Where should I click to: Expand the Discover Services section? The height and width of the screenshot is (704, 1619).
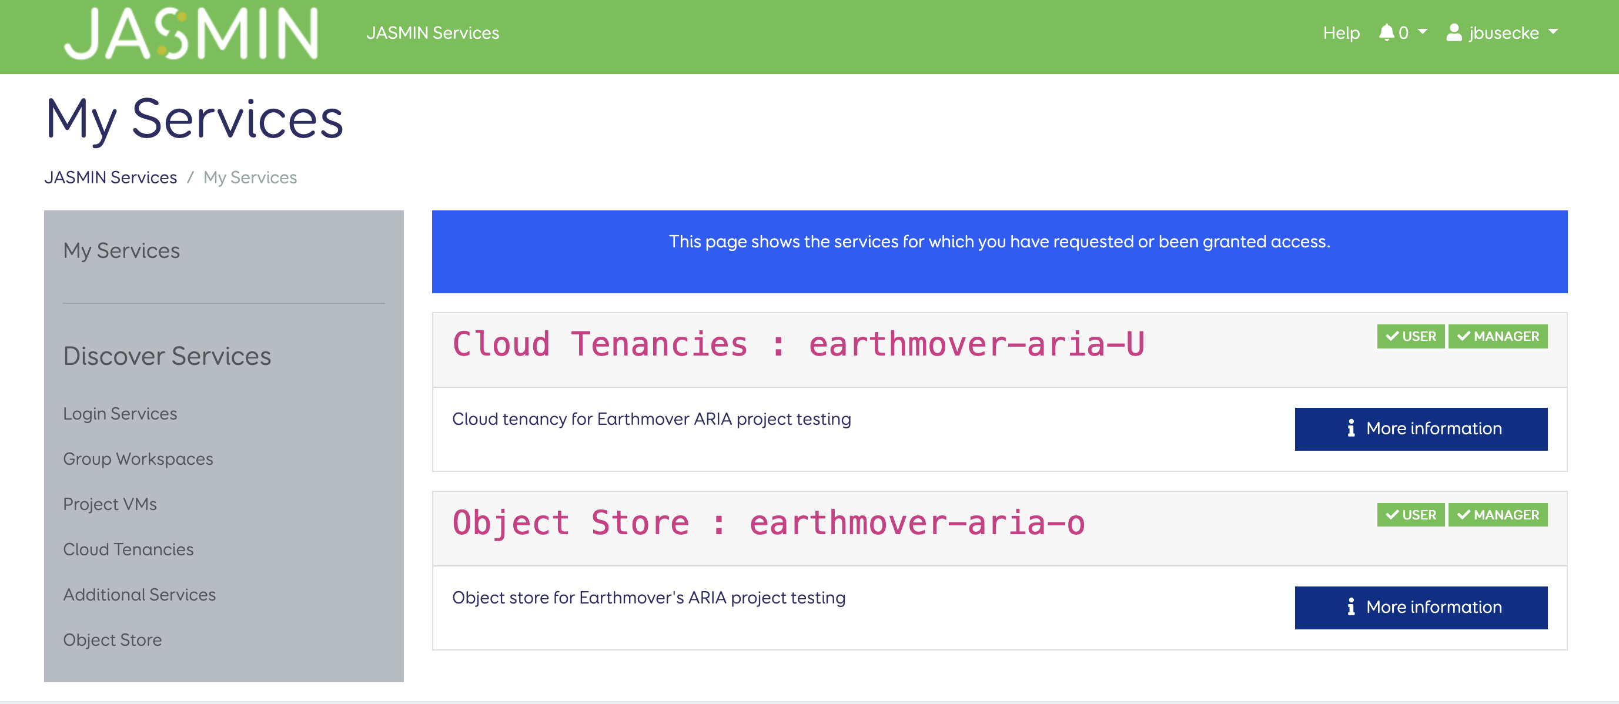169,356
